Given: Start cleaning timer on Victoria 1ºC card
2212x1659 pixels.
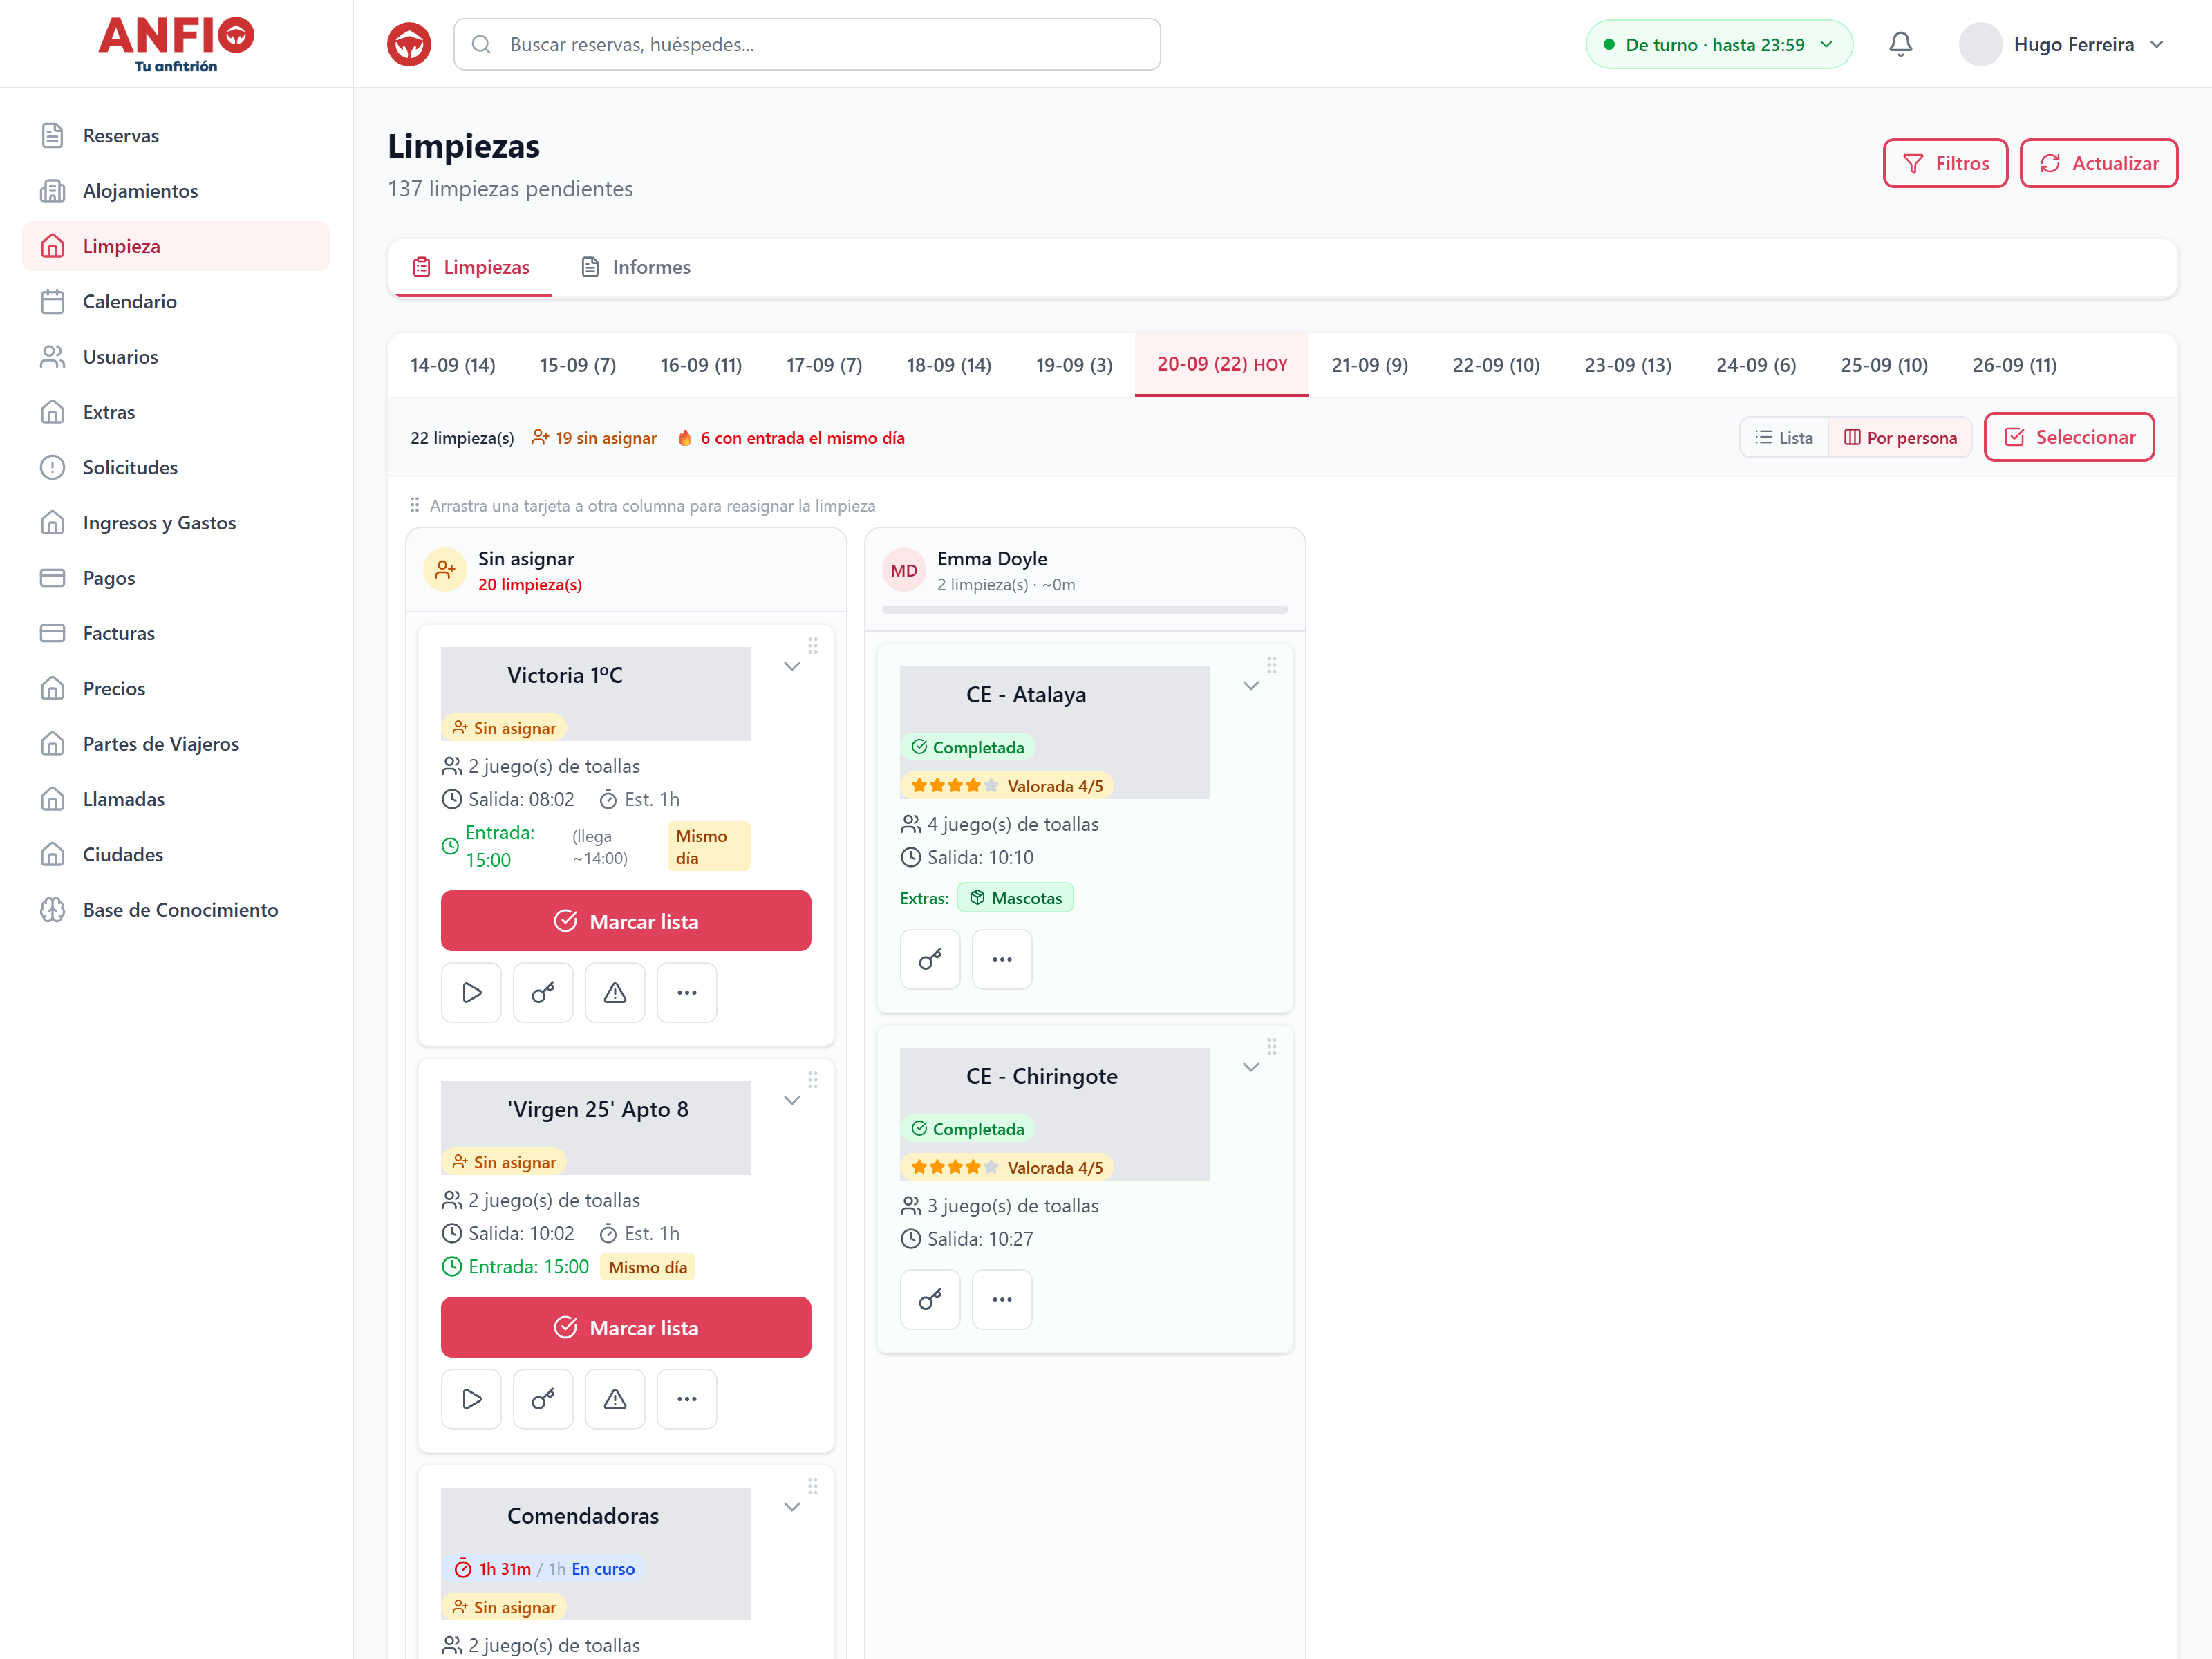Looking at the screenshot, I should coord(471,992).
